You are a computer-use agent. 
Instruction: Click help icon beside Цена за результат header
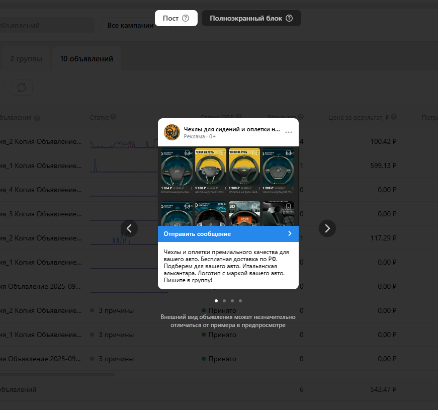(393, 117)
